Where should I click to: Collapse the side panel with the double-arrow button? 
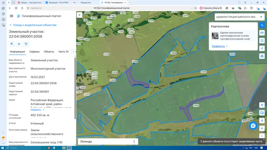tap(80, 15)
